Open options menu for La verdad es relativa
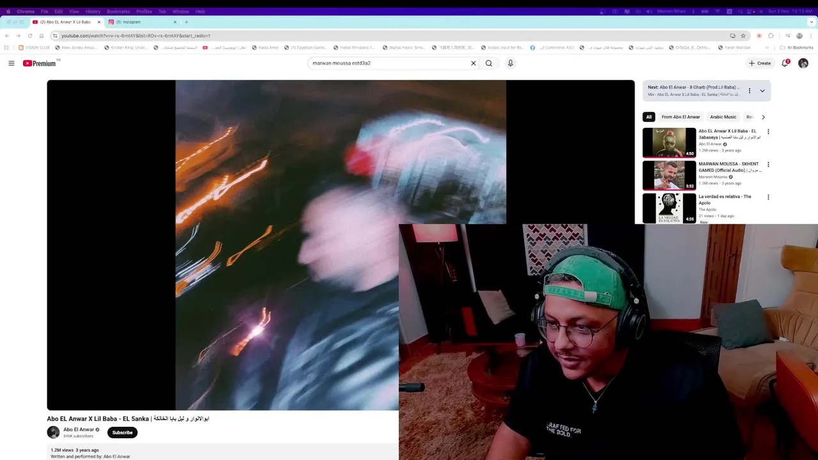The height and width of the screenshot is (460, 818). (x=768, y=197)
